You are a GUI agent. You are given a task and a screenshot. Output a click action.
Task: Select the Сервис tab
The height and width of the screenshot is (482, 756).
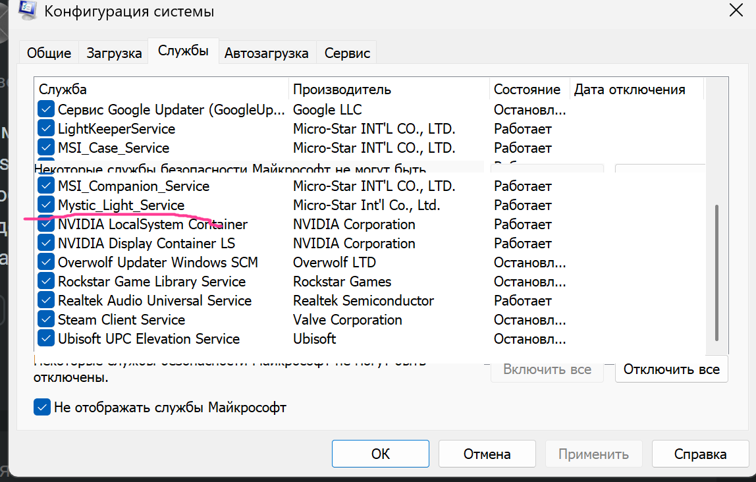coord(347,53)
